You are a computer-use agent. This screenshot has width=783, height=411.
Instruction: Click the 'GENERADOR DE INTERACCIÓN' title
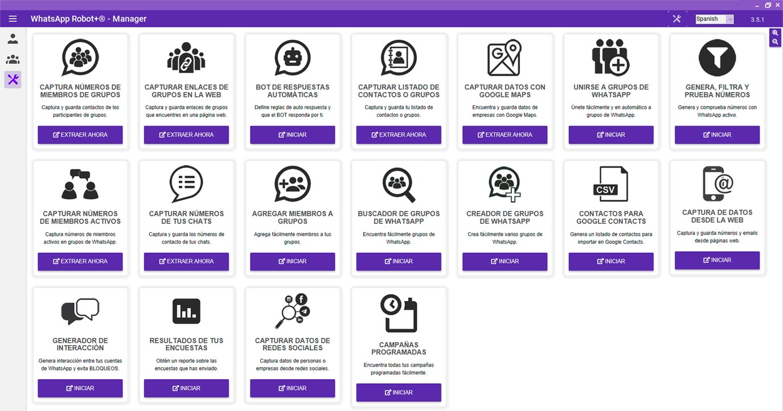80,344
